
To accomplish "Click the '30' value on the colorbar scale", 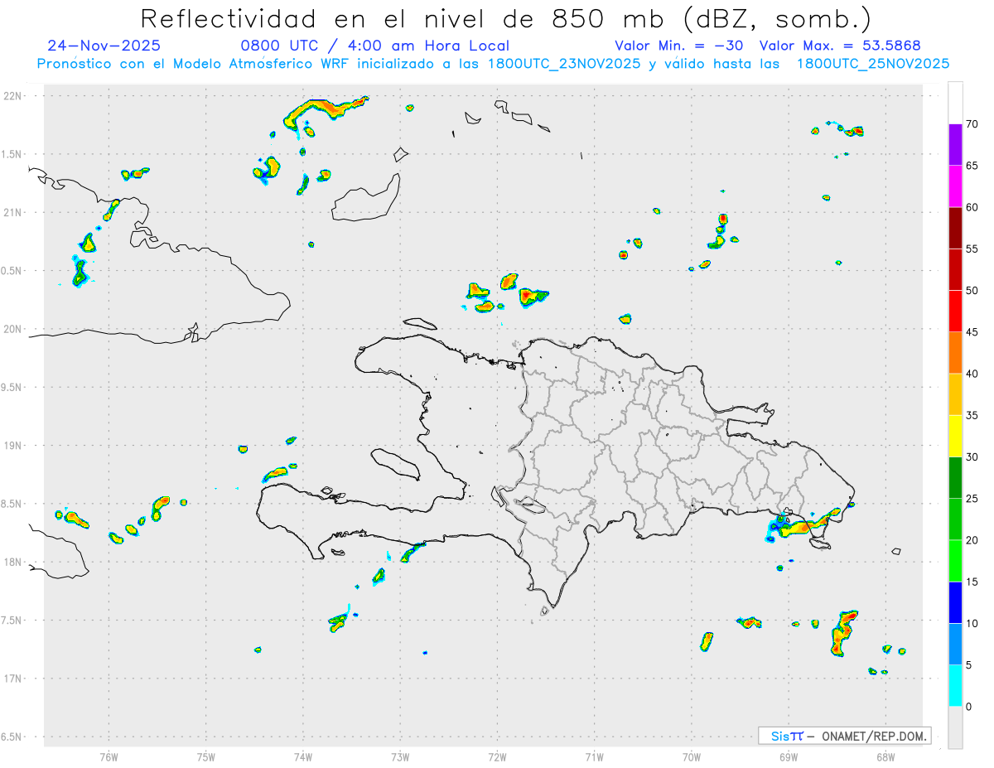I will (972, 457).
